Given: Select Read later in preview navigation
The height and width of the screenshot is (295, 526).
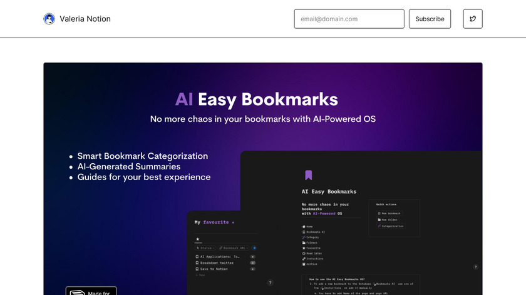Looking at the screenshot, I should (312, 254).
